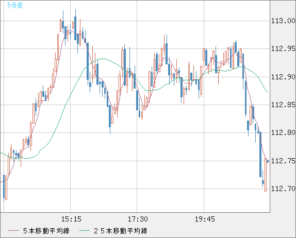Select the 112.80 price axis label
The width and height of the screenshot is (296, 238).
[283, 132]
